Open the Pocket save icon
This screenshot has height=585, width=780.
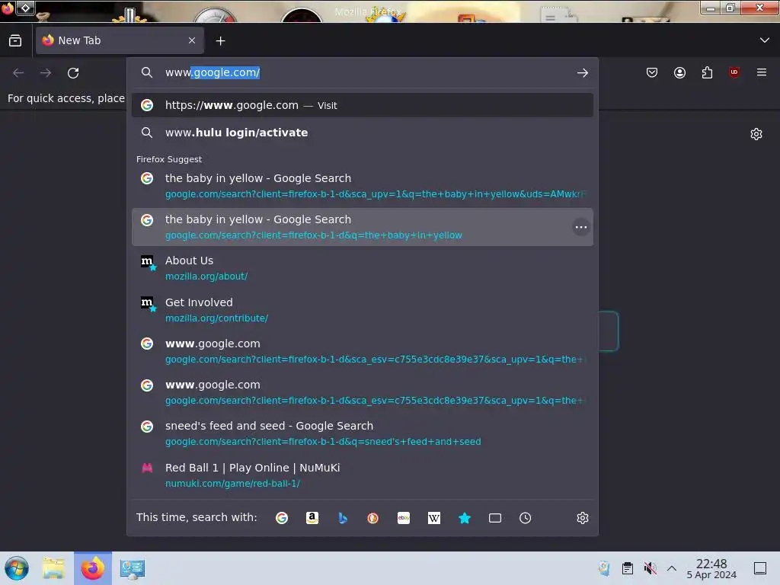pos(652,72)
